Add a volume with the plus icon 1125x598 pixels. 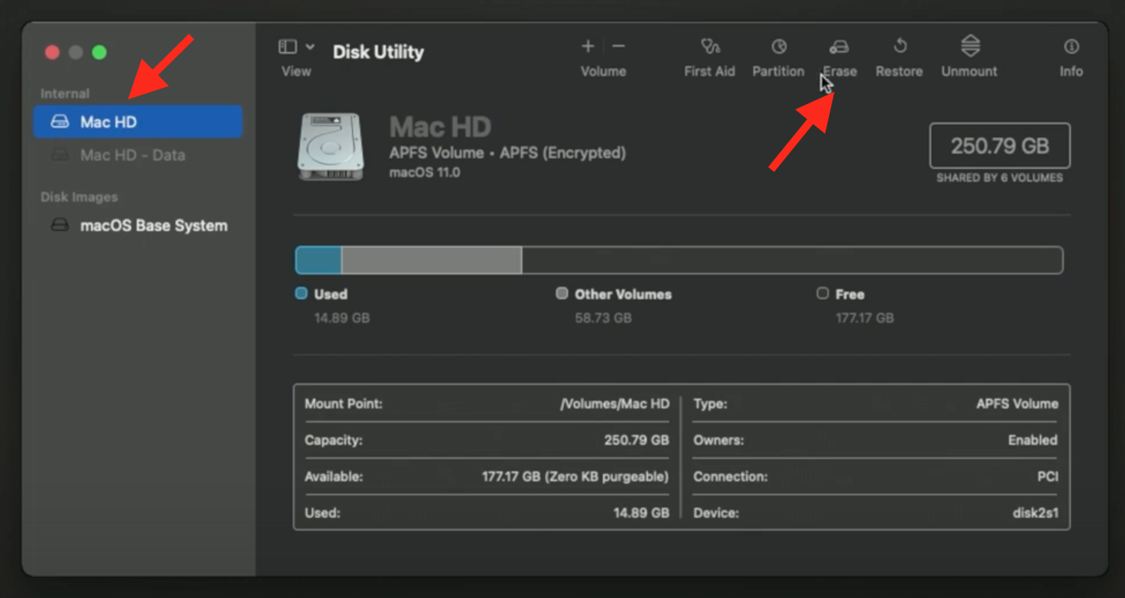click(x=588, y=46)
